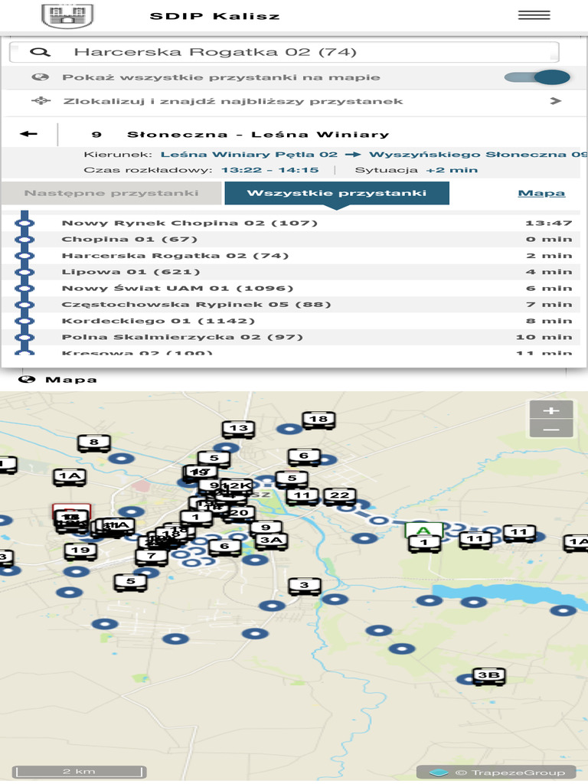588x784 pixels.
Task: Click bus 18 marker on map
Action: pos(318,420)
